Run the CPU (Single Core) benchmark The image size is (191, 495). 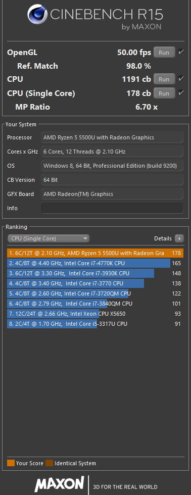[164, 93]
